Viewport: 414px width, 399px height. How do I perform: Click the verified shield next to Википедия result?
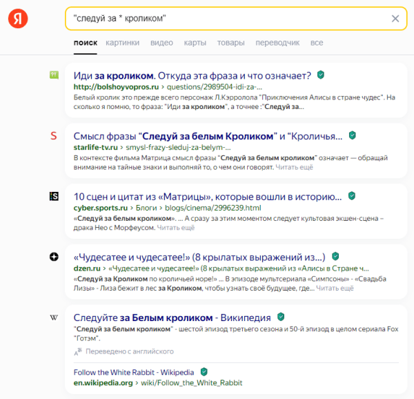click(281, 317)
